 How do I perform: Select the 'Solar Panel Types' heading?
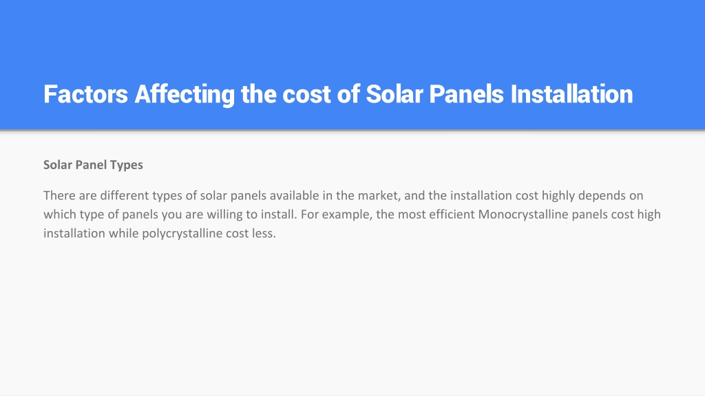pyautogui.click(x=93, y=165)
